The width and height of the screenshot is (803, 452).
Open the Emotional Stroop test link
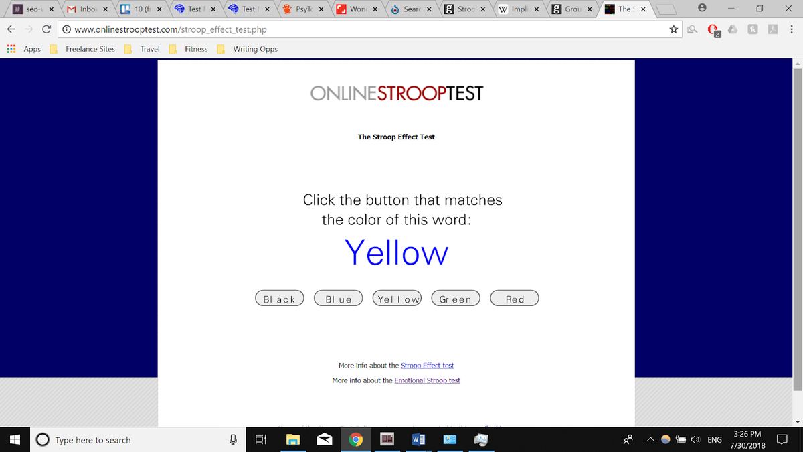tap(427, 380)
